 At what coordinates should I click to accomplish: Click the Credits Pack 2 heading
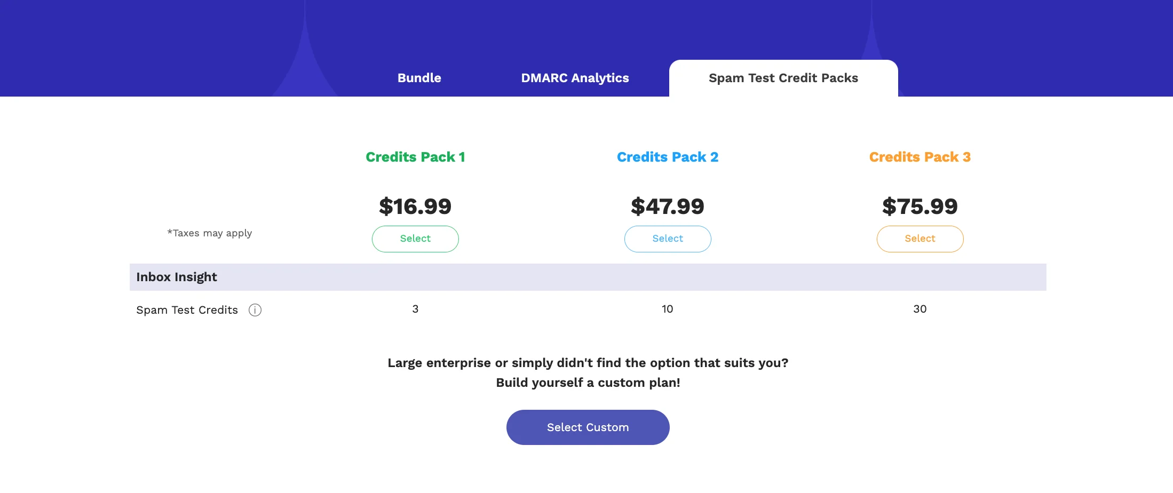click(x=668, y=157)
